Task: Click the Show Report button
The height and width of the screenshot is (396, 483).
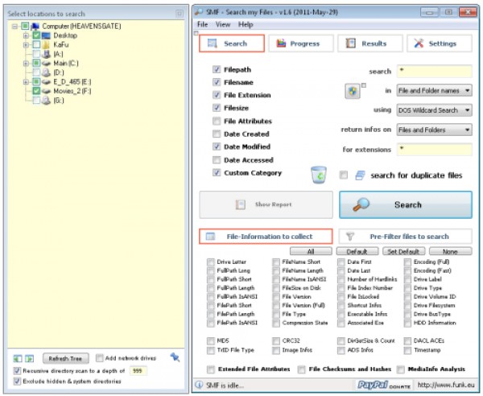Action: [266, 204]
